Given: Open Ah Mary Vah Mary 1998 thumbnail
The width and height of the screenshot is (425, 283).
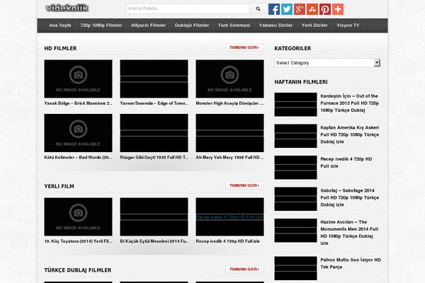Looking at the screenshot, I should pyautogui.click(x=229, y=133).
